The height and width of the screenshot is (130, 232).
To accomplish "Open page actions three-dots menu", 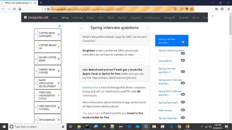I will click(x=182, y=9).
